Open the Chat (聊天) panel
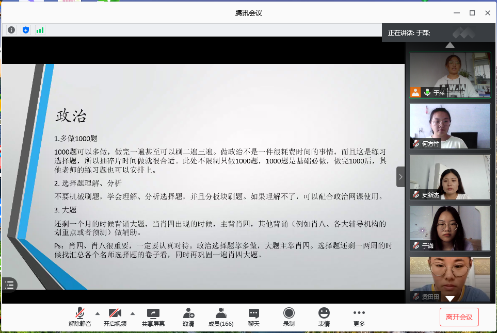Image resolution: width=497 pixels, height=333 pixels. [254, 313]
